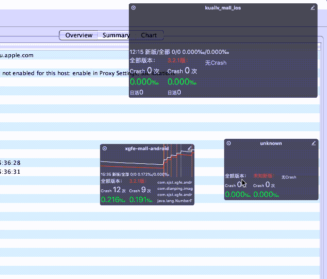Click the target icon on kuailv_mall_ios widget
This screenshot has width=327, height=279.
134,8
